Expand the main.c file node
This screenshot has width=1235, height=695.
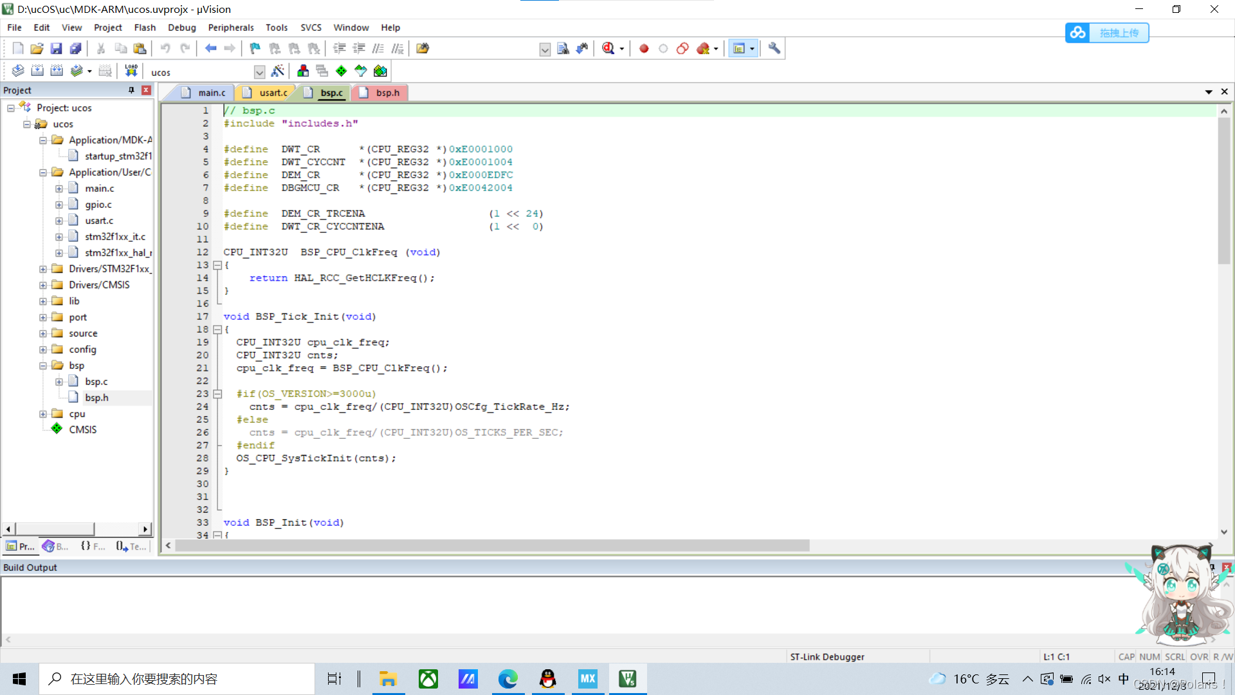[59, 189]
